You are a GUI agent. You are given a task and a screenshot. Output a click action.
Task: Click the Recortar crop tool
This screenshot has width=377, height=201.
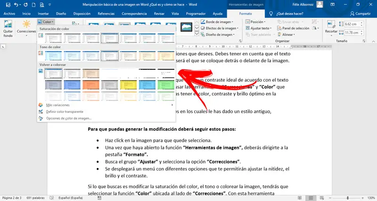coord(331,28)
